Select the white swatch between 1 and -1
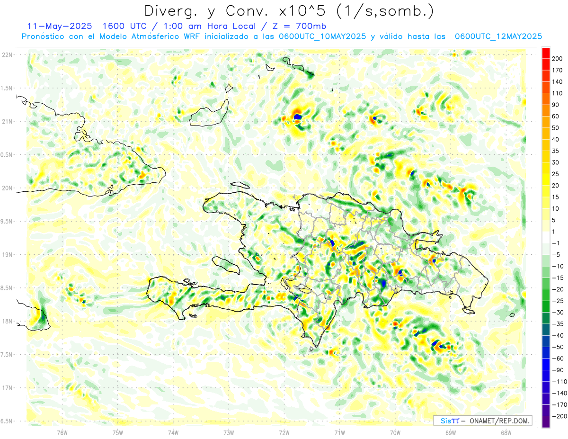This screenshot has width=568, height=439. click(x=546, y=237)
